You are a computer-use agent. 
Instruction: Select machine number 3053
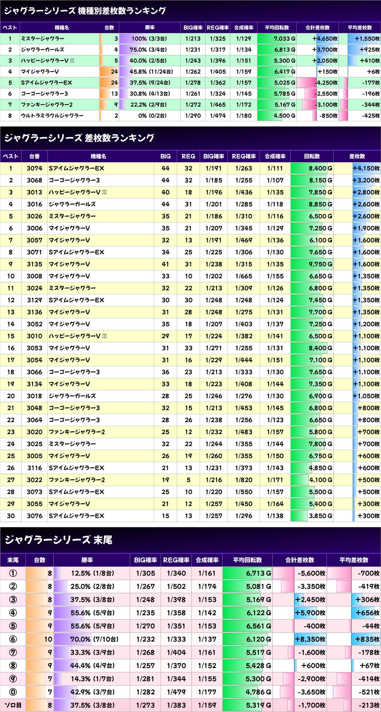pyautogui.click(x=34, y=348)
